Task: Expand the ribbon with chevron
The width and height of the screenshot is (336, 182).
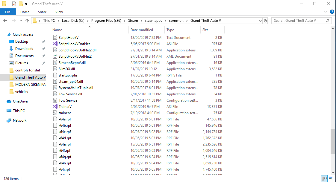Action: pyautogui.click(x=326, y=12)
